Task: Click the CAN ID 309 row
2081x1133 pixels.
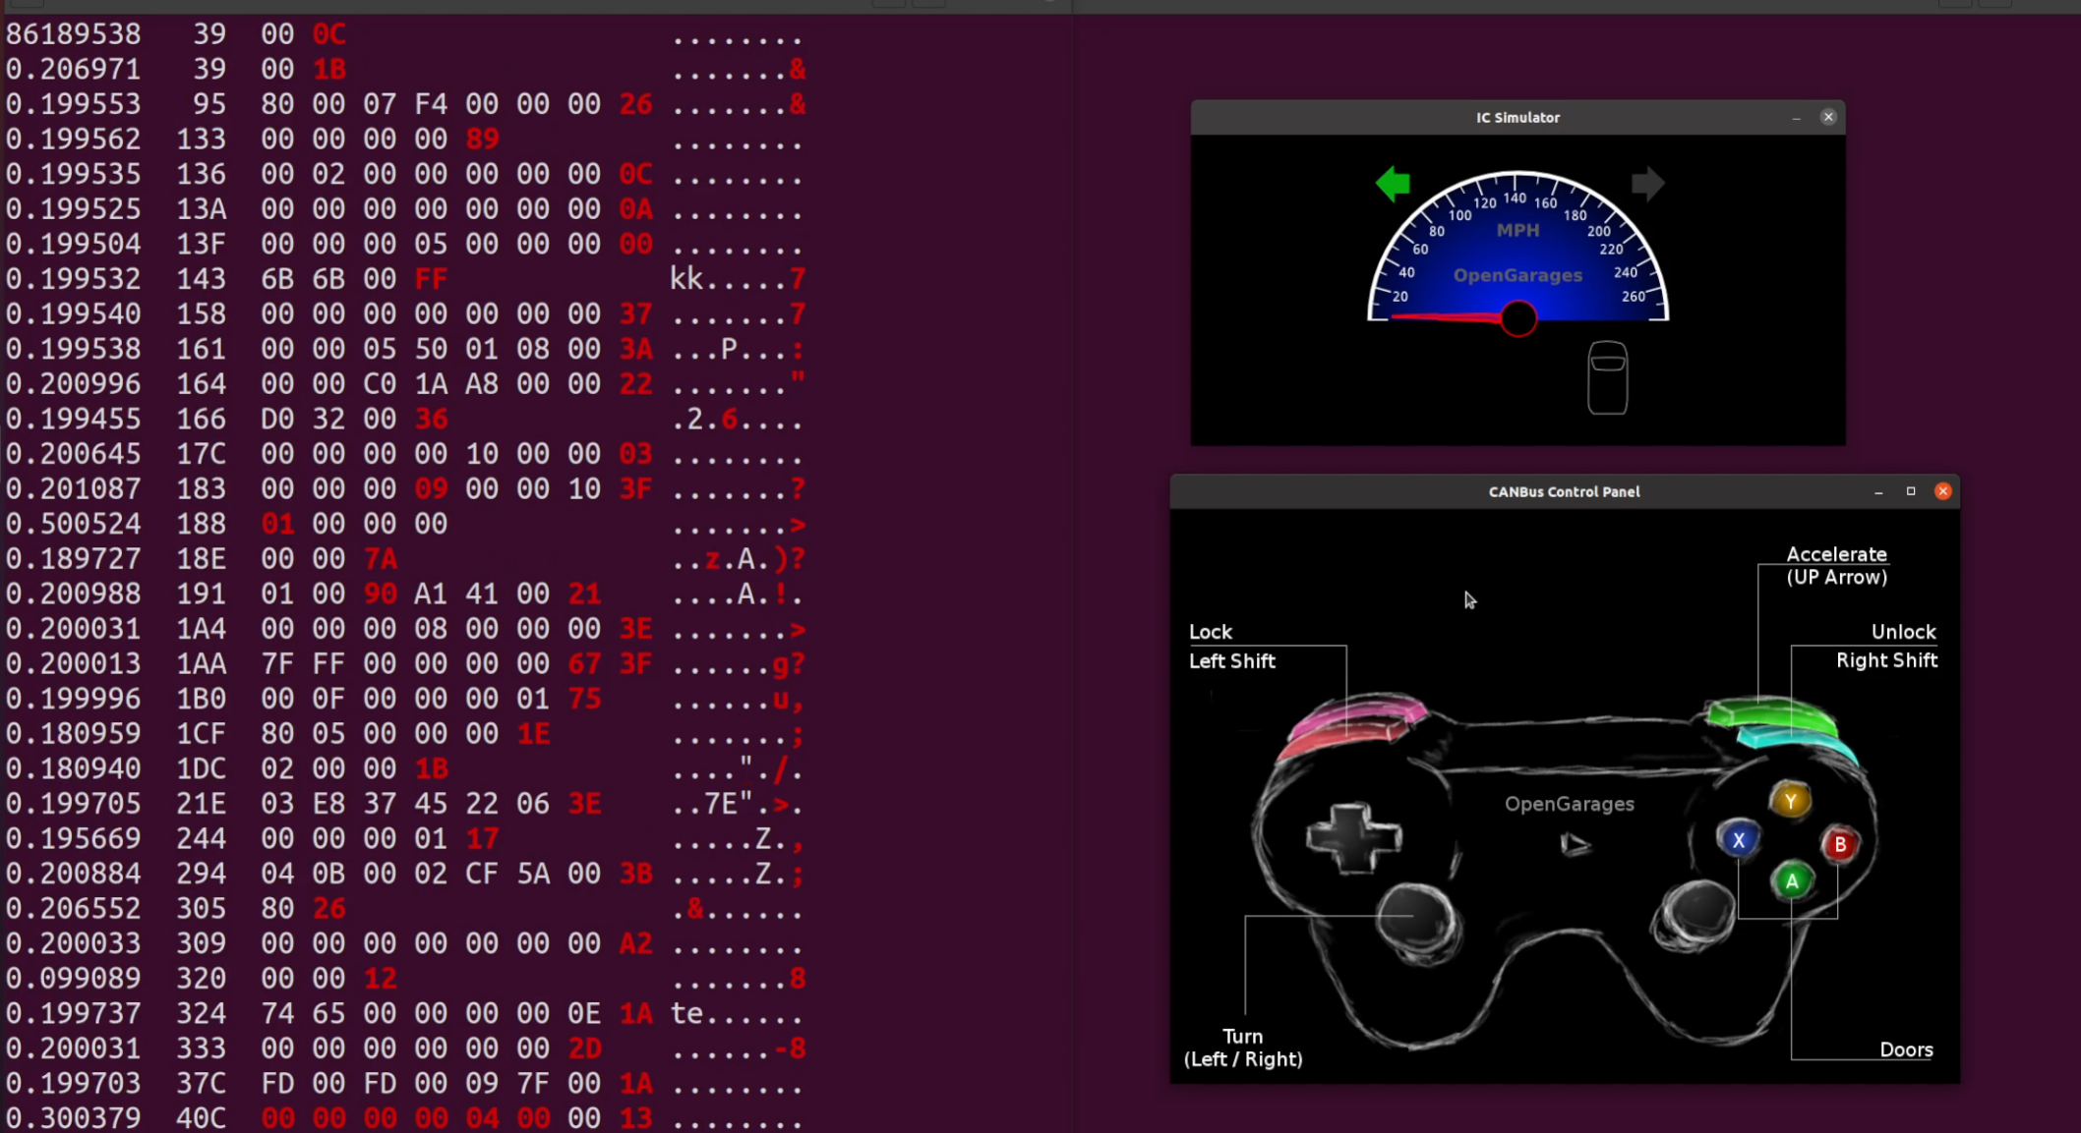Action: click(405, 943)
